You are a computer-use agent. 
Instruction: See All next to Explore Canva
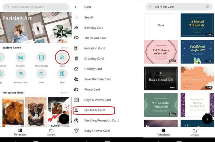pos(64,48)
